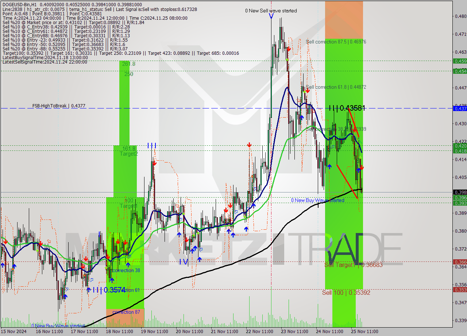
Task: Click the green 0.454 price tag
Action: pyautogui.click(x=460, y=71)
